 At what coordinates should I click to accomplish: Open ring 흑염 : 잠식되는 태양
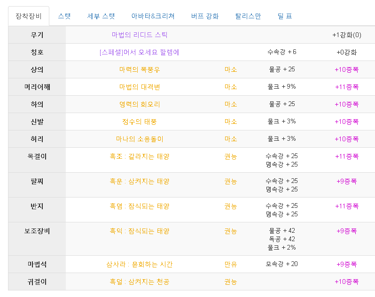pyautogui.click(x=140, y=206)
